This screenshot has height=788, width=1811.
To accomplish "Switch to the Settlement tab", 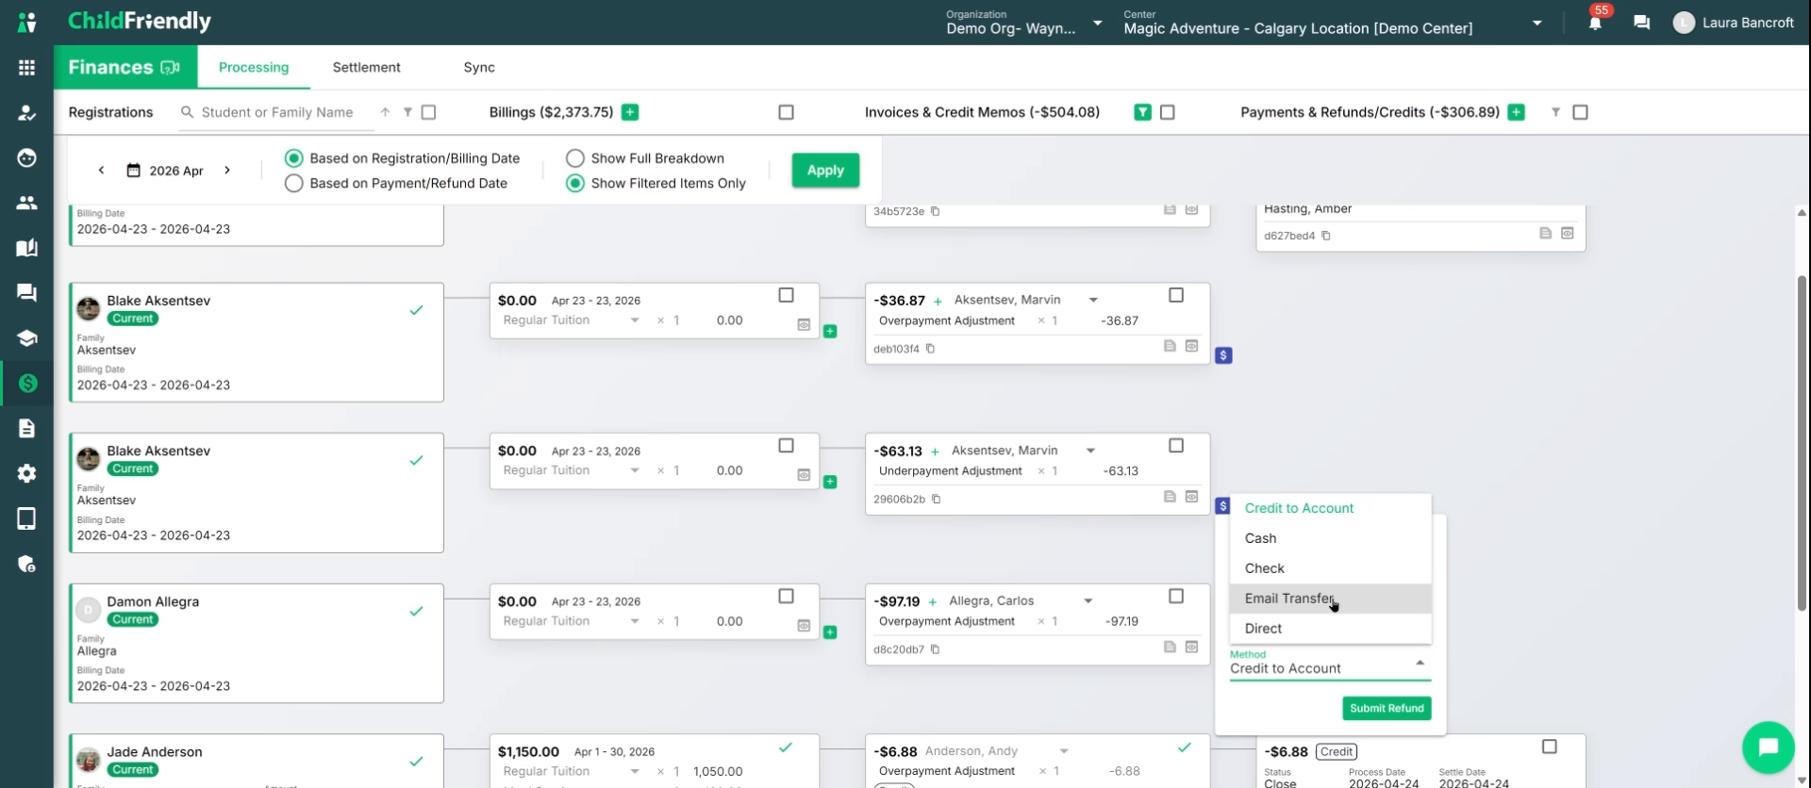I will (x=366, y=68).
